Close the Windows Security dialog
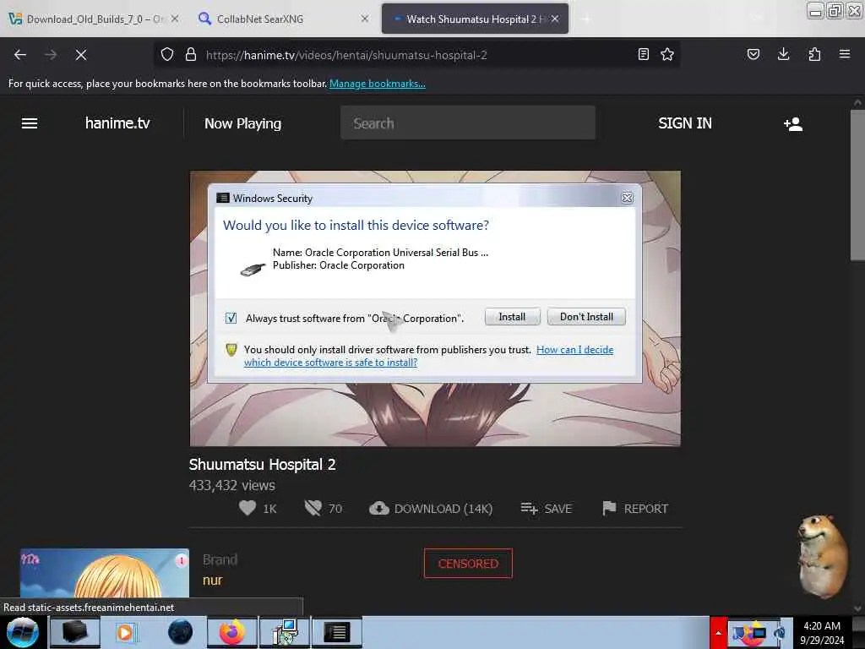The height and width of the screenshot is (649, 865). (x=628, y=198)
